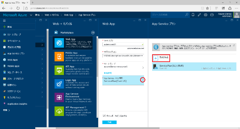This screenshot has height=129, width=240.
Task: Open the hamburger menu in sidebar
Action: point(4,21)
